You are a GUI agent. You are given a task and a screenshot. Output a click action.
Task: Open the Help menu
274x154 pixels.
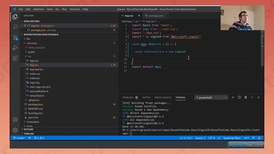click(85, 9)
